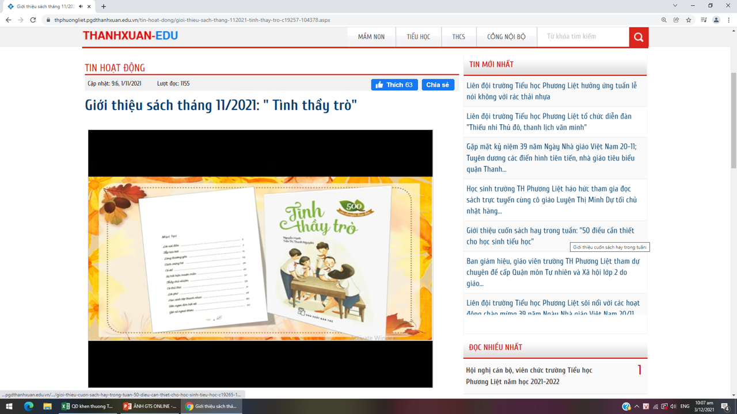Open the media control playlist icon
This screenshot has height=414, width=737.
coord(704,20)
